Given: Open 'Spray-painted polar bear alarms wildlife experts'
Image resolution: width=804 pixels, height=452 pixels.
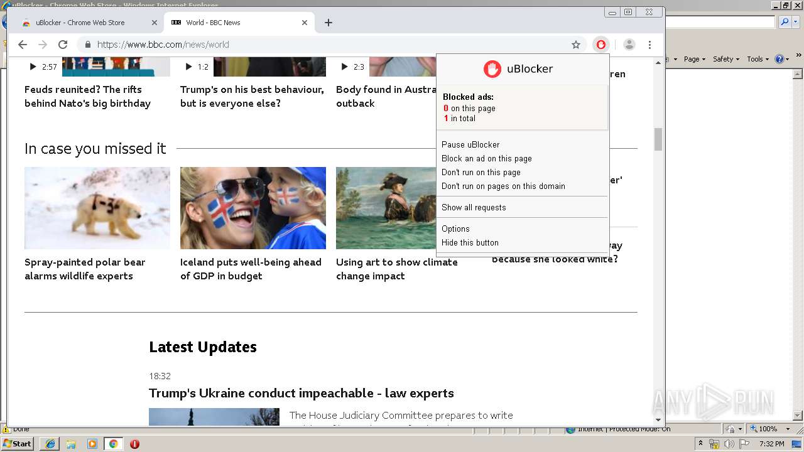Looking at the screenshot, I should tap(85, 269).
